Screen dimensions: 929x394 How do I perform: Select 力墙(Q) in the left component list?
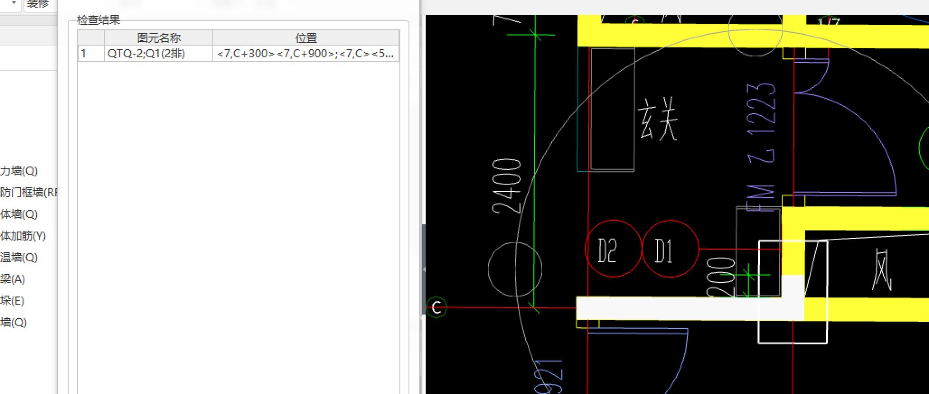pos(19,171)
